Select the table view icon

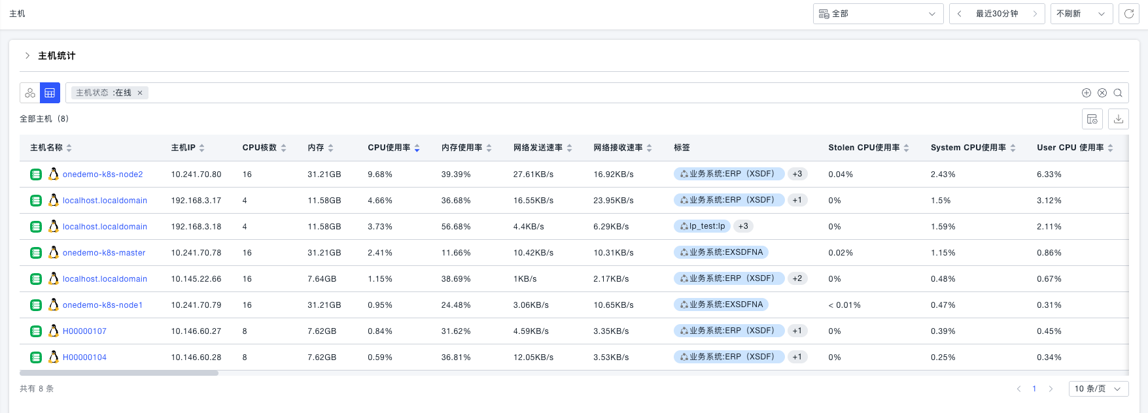(50, 93)
